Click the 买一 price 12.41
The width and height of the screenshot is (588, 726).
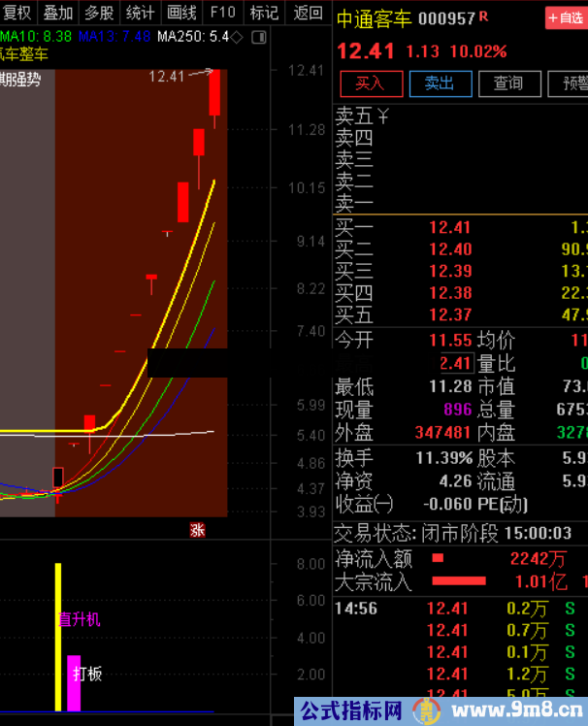click(x=450, y=227)
